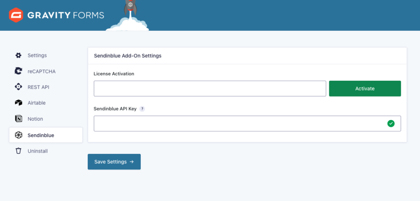Navigate to REST API settings
This screenshot has width=420, height=201.
pyautogui.click(x=38, y=87)
